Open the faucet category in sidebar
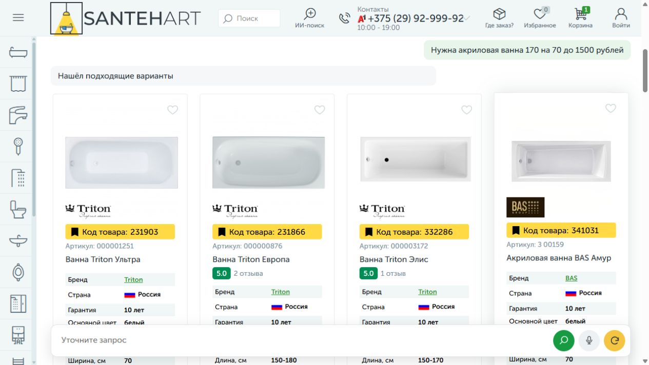 [x=18, y=115]
